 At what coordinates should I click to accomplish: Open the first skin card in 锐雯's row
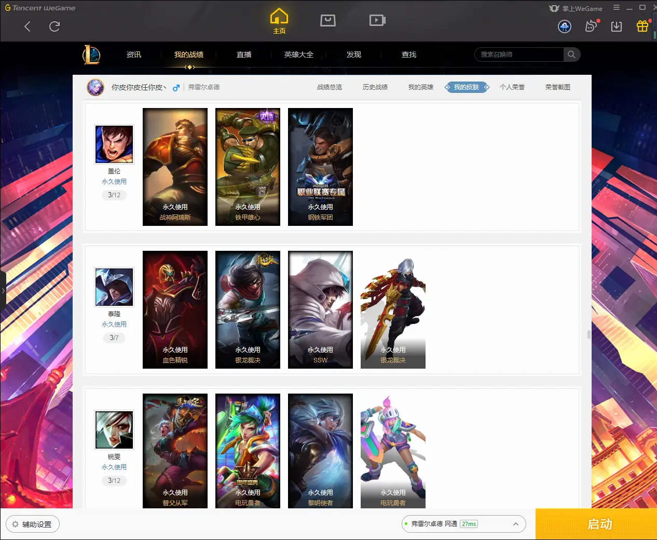pos(175,451)
